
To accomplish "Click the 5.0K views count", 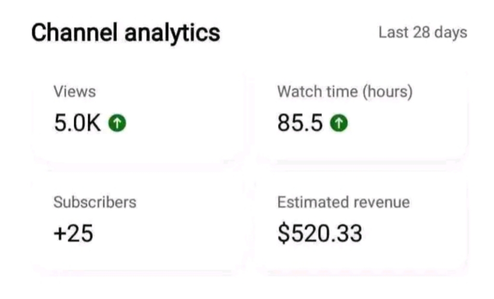I will click(77, 124).
